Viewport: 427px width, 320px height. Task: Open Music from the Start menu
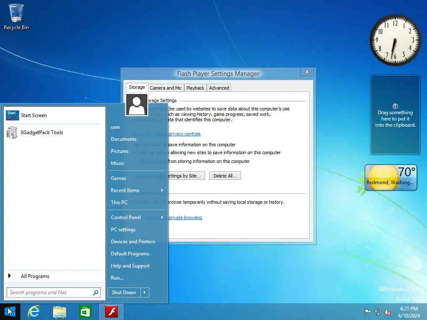coord(117,163)
